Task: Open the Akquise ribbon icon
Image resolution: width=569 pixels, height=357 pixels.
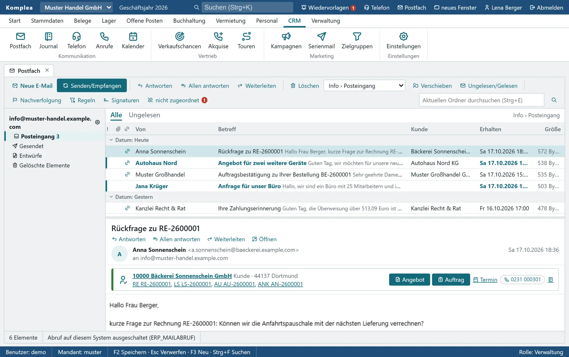Action: point(218,41)
